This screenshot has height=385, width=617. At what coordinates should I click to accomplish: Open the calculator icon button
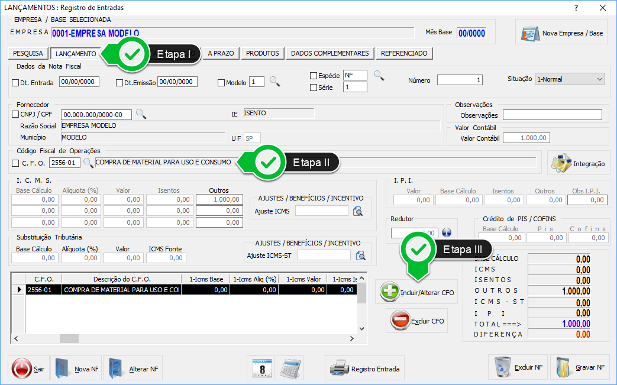pos(290,368)
